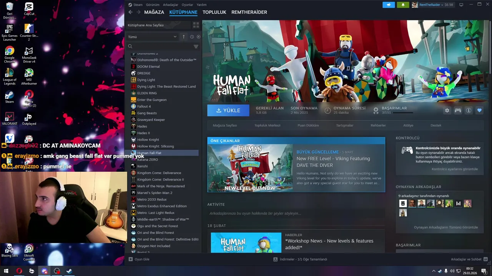This screenshot has width=492, height=276.
Task: Click the sort ascending arrow icon
Action: (x=184, y=37)
